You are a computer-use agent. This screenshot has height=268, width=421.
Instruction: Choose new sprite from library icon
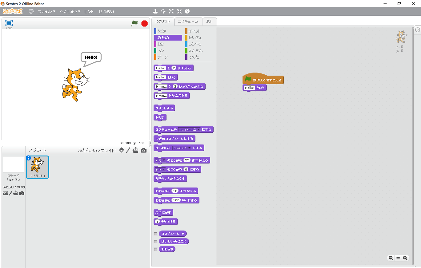(122, 150)
